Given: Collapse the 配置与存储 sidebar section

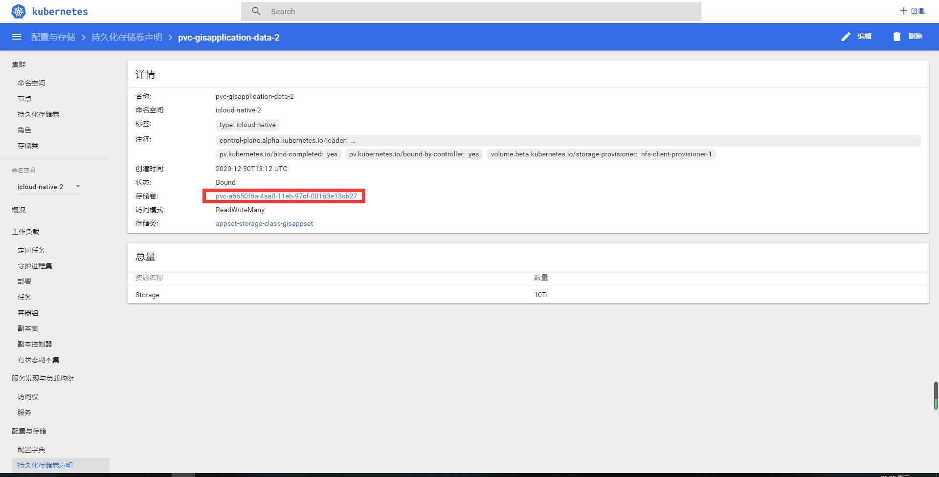Looking at the screenshot, I should tap(28, 431).
